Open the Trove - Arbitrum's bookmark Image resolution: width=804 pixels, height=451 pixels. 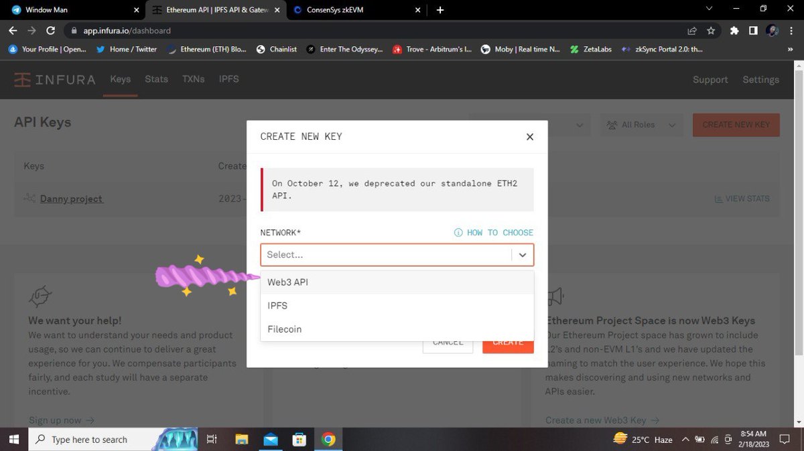pos(433,49)
